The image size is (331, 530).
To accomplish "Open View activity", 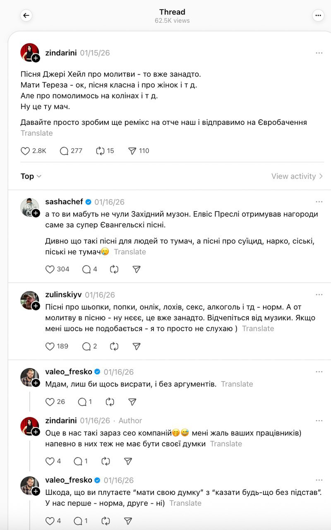I will (x=297, y=176).
